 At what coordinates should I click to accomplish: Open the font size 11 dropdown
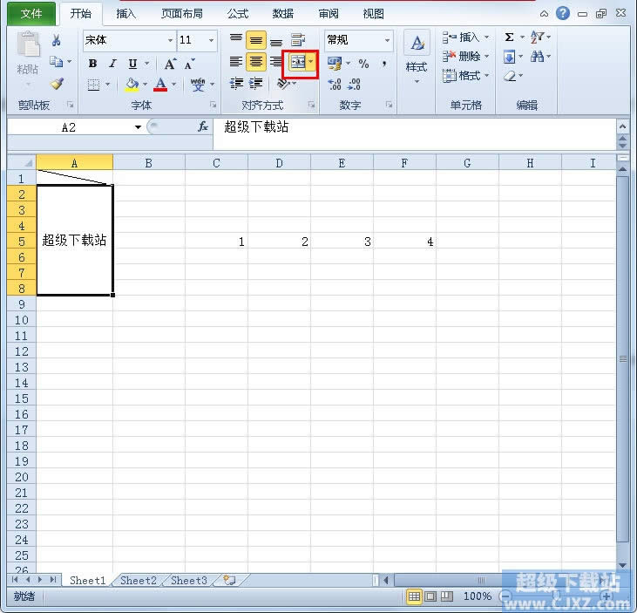pos(211,40)
